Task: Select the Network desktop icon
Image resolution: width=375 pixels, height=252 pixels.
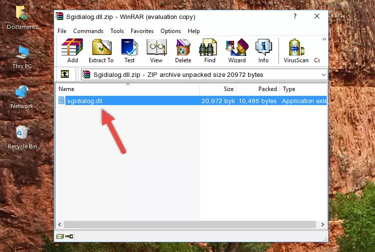Action: click(x=22, y=97)
